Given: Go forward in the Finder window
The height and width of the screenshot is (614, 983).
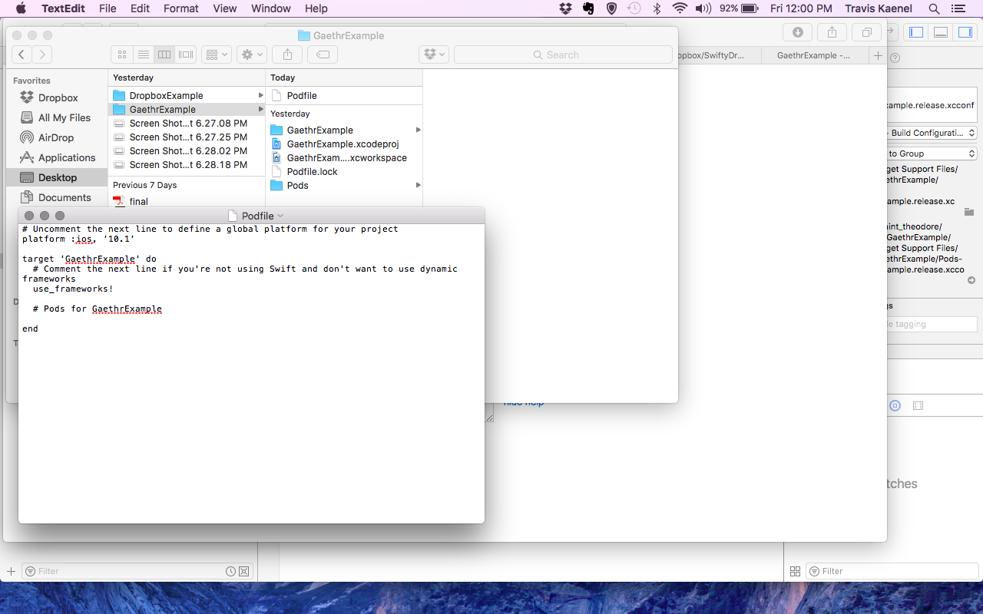Looking at the screenshot, I should (x=42, y=54).
